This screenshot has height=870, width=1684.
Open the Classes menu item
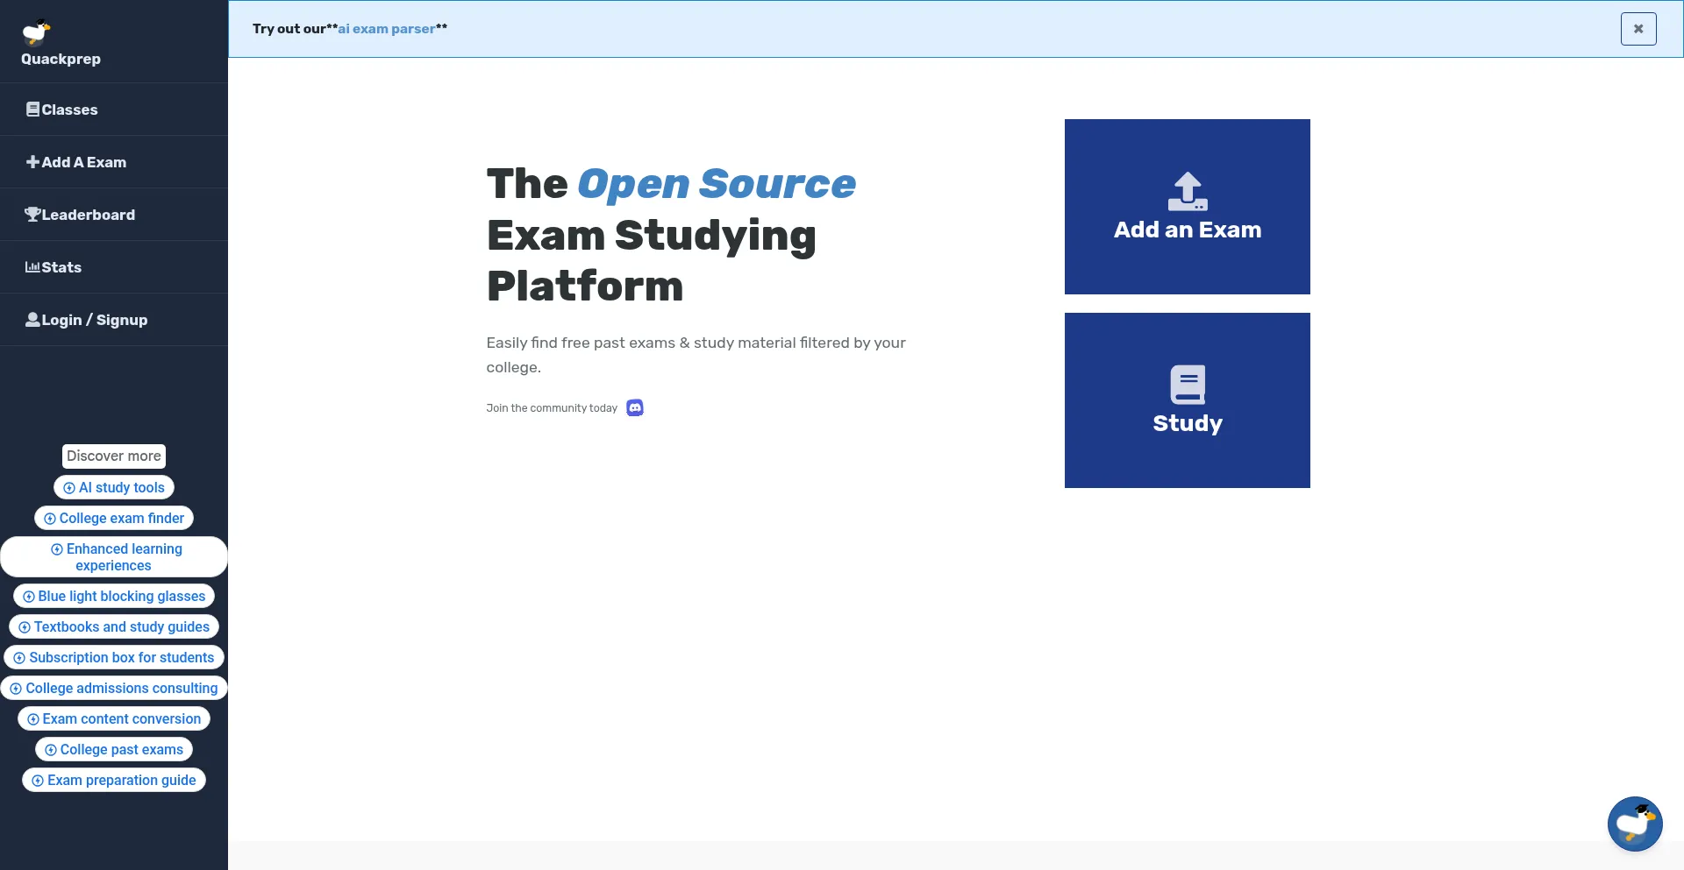pyautogui.click(x=69, y=110)
